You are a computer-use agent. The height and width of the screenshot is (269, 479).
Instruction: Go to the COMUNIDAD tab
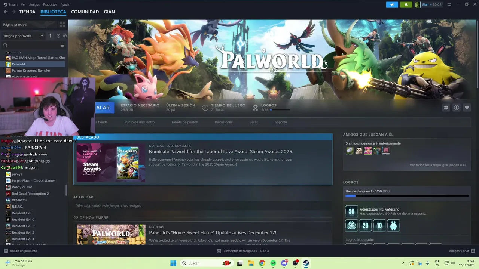(85, 12)
